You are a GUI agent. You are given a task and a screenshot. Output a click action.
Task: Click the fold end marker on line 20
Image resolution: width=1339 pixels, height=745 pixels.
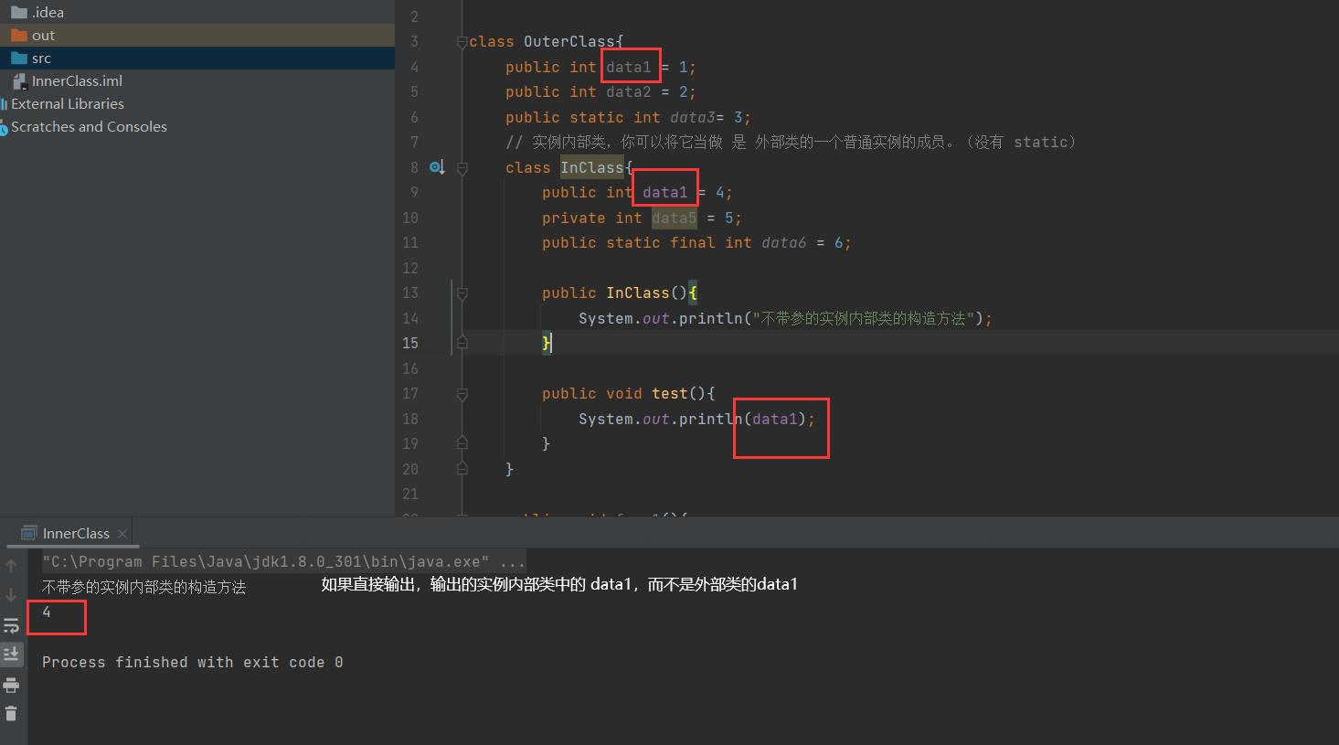pos(462,469)
